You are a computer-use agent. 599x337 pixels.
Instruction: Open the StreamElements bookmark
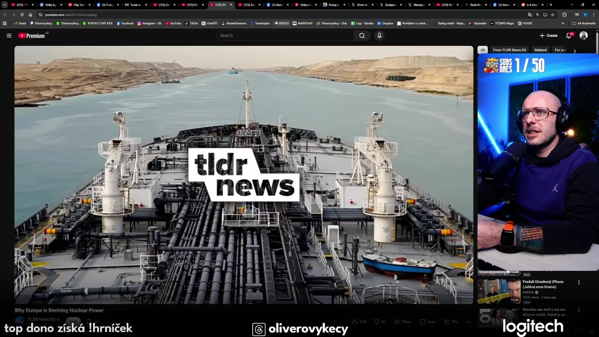pyautogui.click(x=234, y=23)
